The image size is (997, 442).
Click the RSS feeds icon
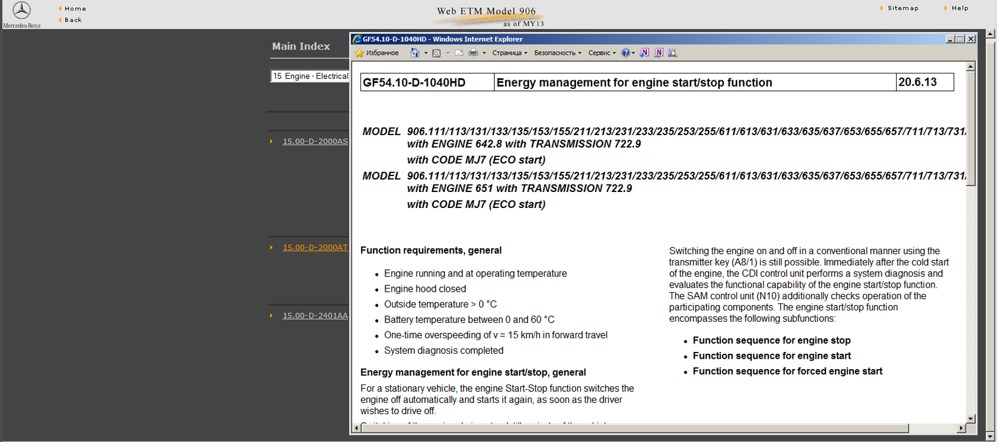436,53
